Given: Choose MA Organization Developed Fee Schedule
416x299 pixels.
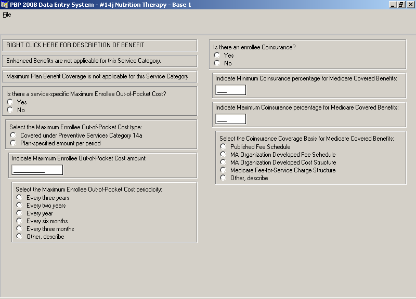Looking at the screenshot, I should pyautogui.click(x=223, y=154).
